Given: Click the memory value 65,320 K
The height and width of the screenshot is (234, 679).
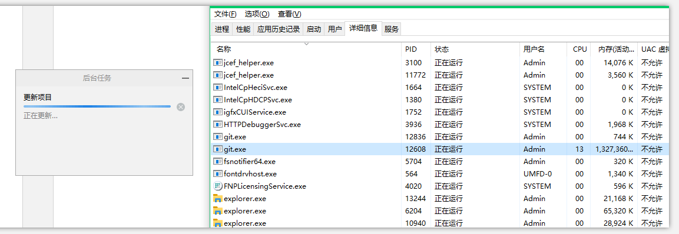Looking at the screenshot, I should point(618,211).
